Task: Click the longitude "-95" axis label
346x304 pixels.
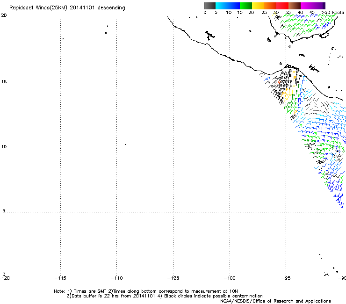Action: click(x=286, y=278)
